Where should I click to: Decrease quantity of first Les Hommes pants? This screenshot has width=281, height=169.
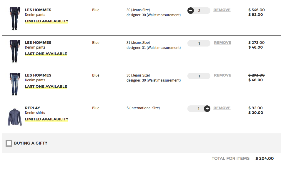[191, 11]
